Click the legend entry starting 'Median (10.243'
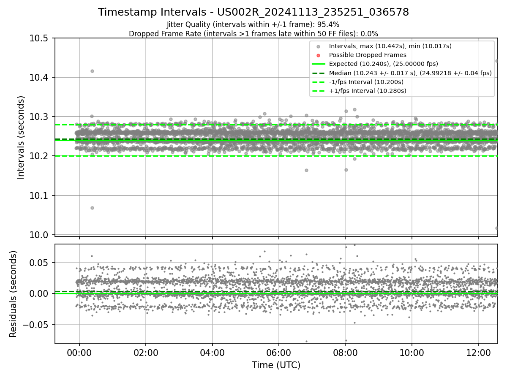 [x=410, y=73]
